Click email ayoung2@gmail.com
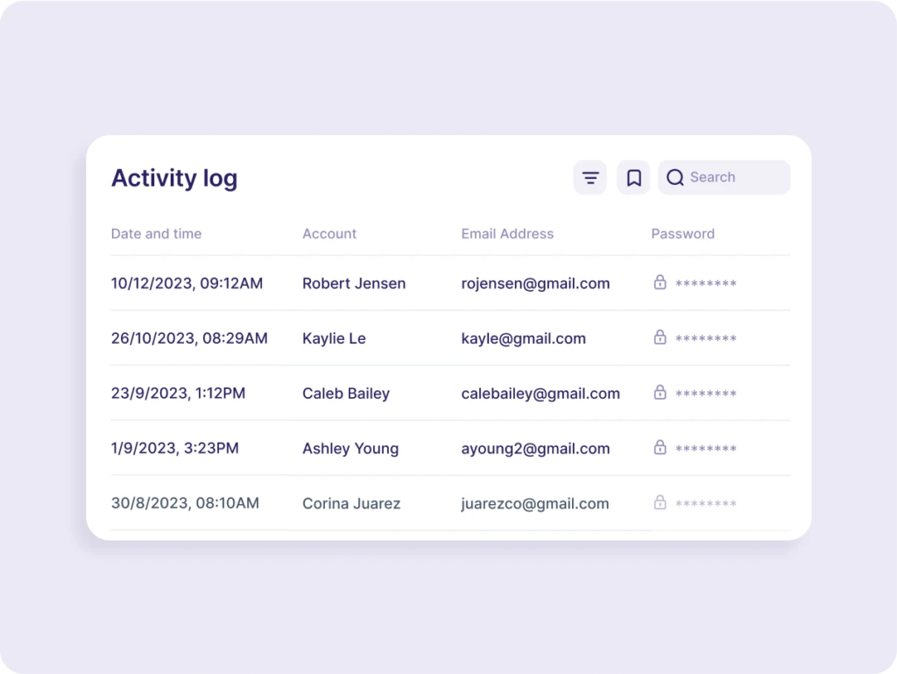The height and width of the screenshot is (674, 897). [x=535, y=448]
